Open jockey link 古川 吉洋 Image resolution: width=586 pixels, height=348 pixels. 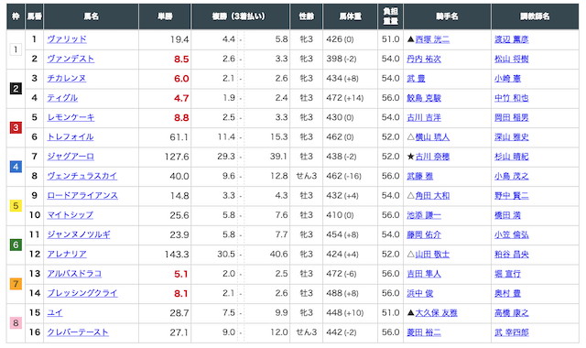[424, 117]
